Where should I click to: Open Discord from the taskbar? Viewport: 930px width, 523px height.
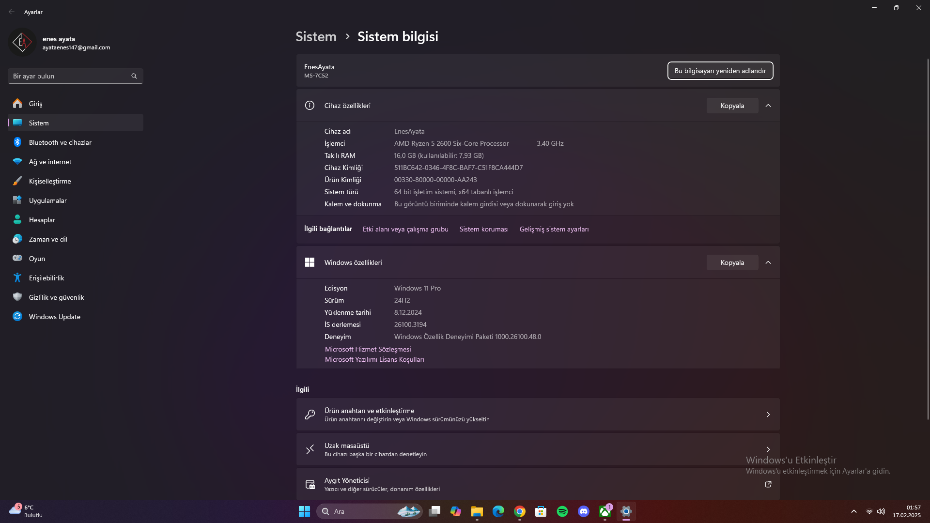point(583,511)
